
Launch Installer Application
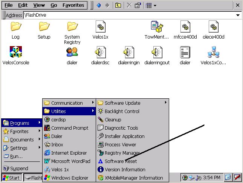[x=133, y=136]
